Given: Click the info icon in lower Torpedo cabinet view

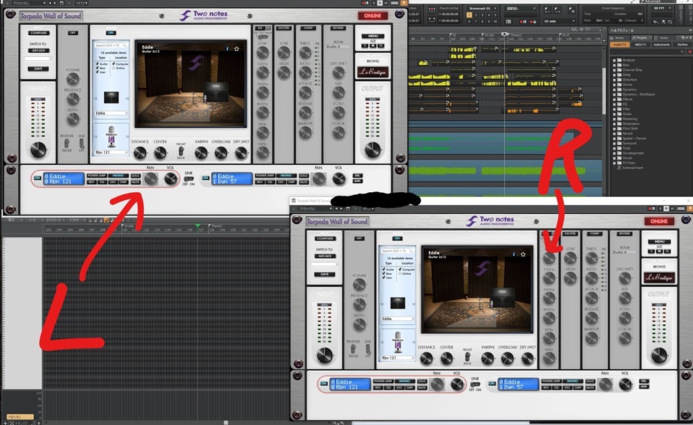Looking at the screenshot, I should pyautogui.click(x=515, y=254).
